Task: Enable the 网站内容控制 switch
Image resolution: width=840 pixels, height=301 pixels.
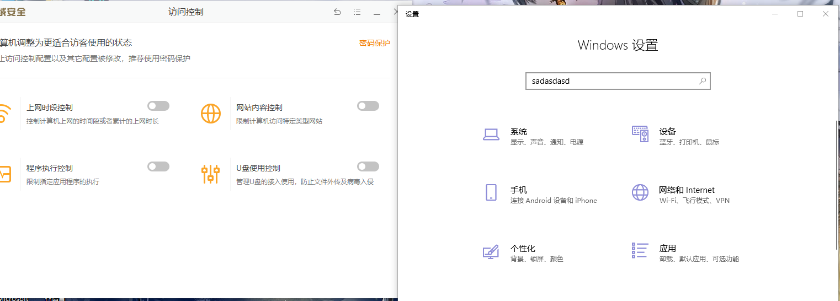Action: (x=368, y=106)
